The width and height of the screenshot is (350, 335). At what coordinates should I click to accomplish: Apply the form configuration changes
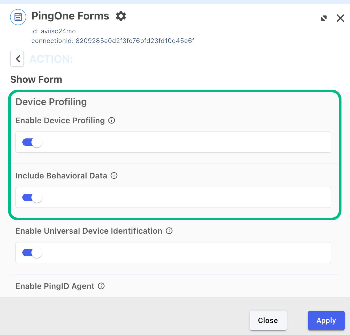coord(326,320)
